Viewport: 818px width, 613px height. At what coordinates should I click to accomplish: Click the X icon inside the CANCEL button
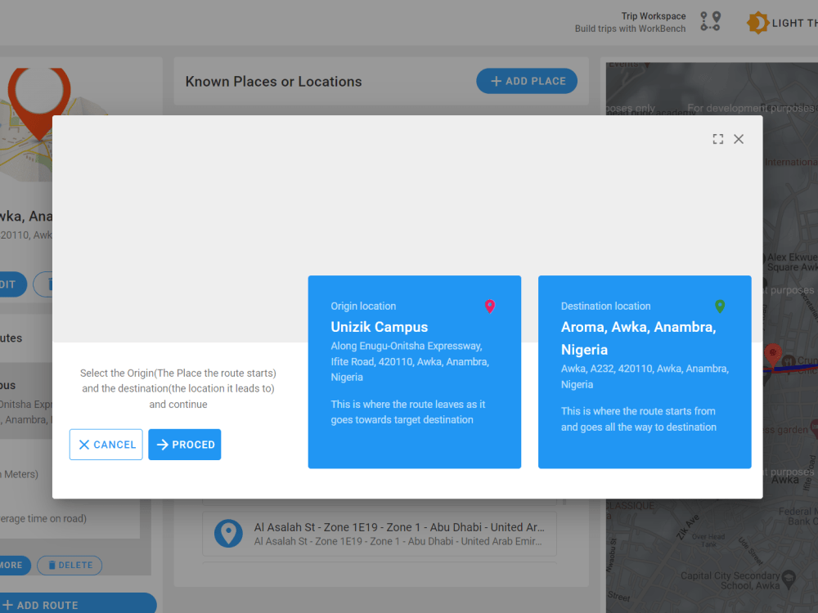[84, 445]
